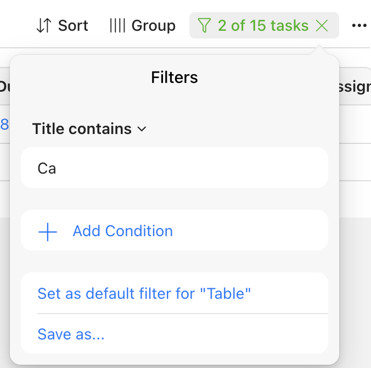This screenshot has width=371, height=368.
Task: Click the Group columns icon
Action: 117,26
